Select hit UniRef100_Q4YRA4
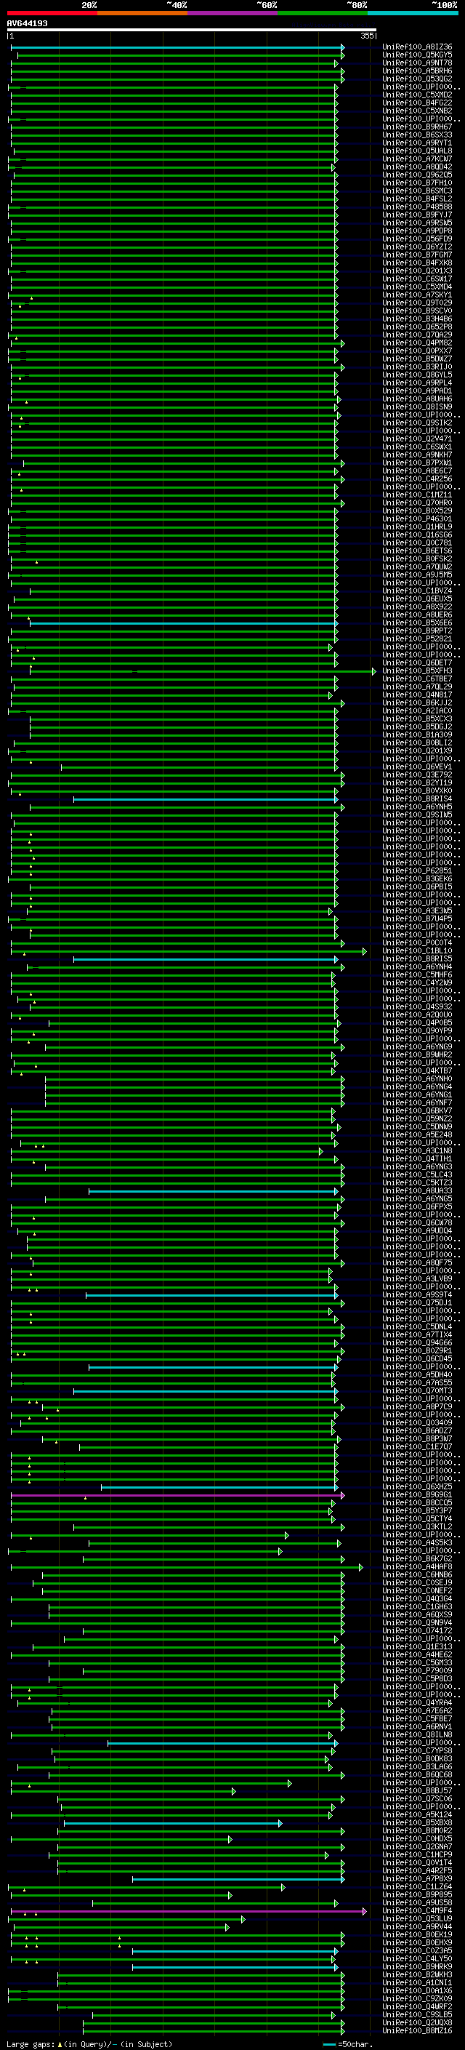 pos(417,1703)
